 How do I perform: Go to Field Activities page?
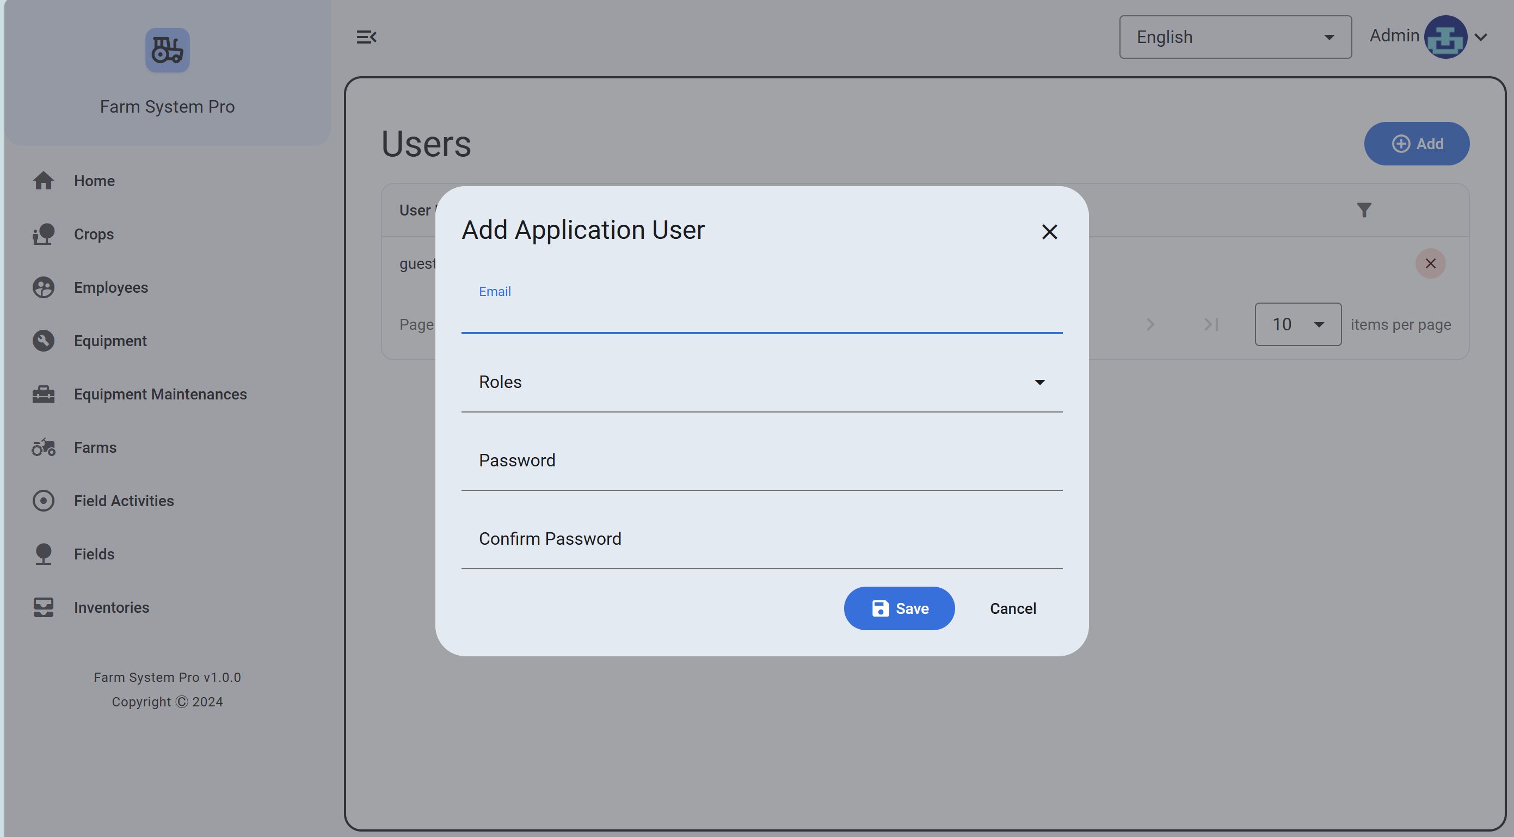coord(124,501)
